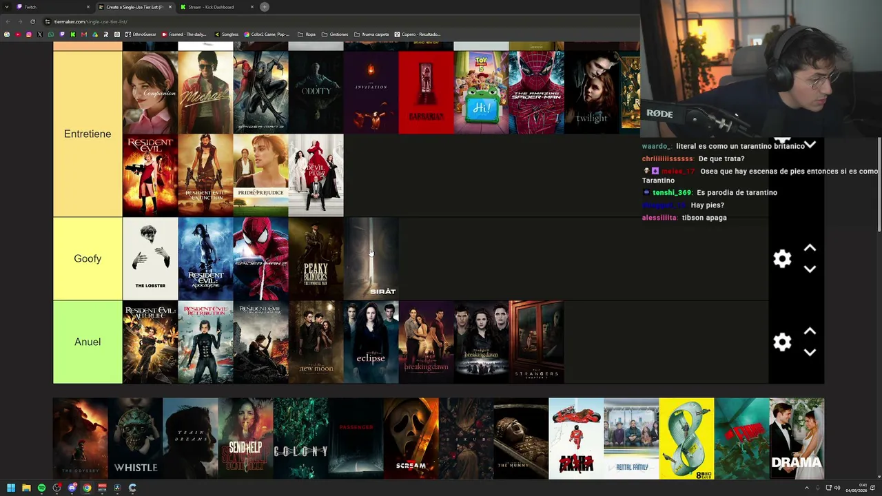Screen dimensions: 882x496
Task: Open the tab search dropdown arrow
Action: click(x=7, y=7)
